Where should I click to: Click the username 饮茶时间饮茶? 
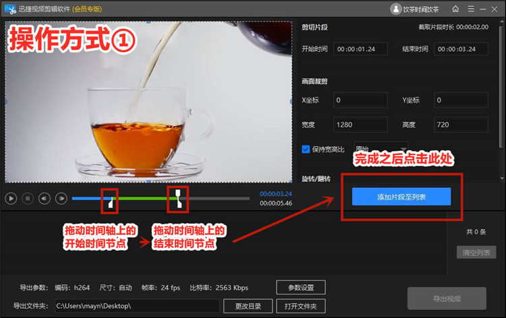[x=421, y=9]
